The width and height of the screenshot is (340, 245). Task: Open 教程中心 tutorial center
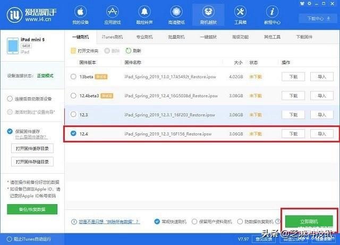(272, 15)
